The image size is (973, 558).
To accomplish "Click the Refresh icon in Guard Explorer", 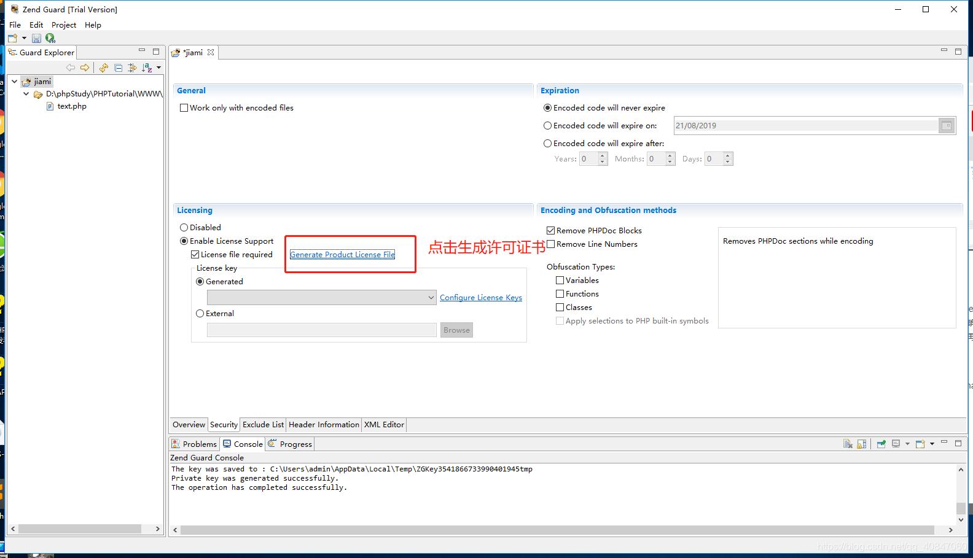I will (x=104, y=68).
